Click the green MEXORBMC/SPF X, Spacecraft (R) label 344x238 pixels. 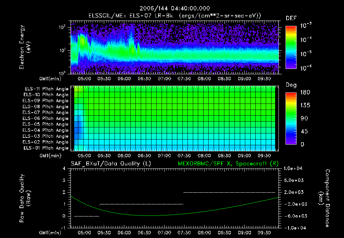[x=228, y=164]
